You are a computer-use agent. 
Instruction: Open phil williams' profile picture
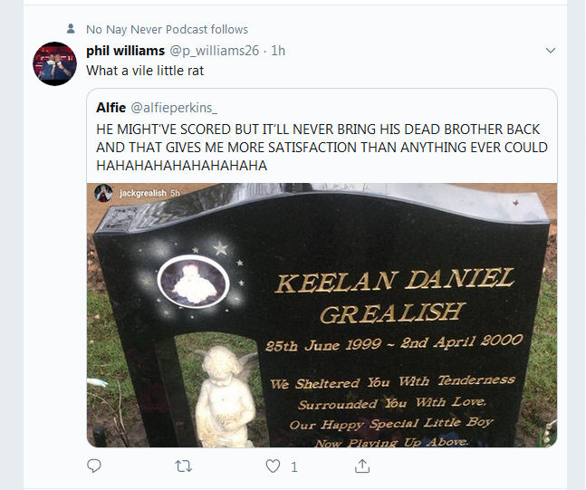pyautogui.click(x=54, y=63)
